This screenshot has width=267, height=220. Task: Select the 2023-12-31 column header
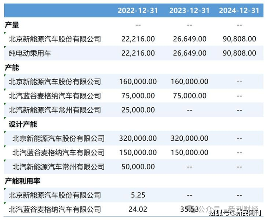pyautogui.click(x=189, y=10)
